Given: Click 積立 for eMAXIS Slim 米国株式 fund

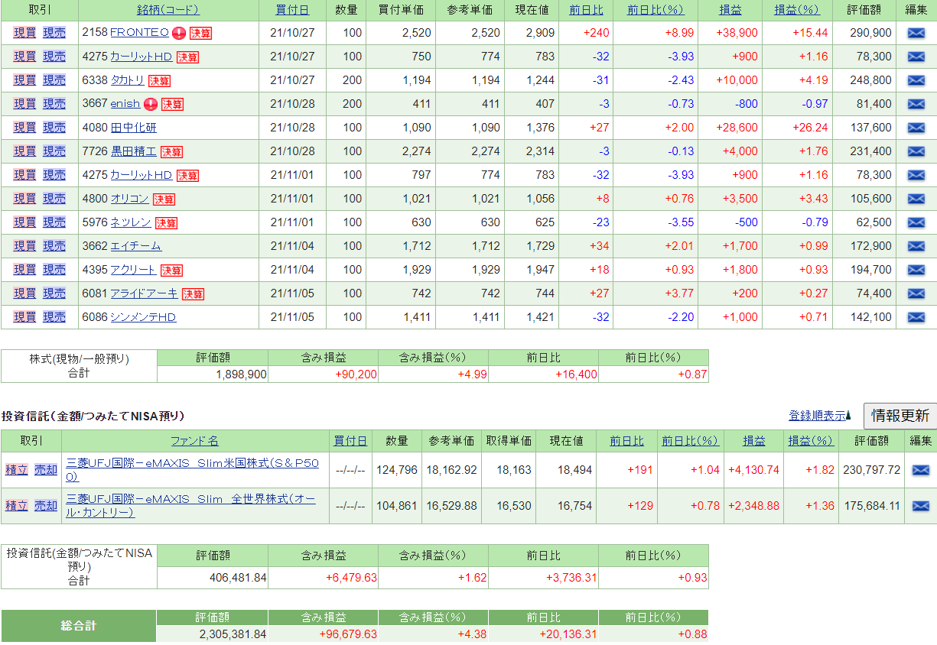Looking at the screenshot, I should [x=16, y=470].
